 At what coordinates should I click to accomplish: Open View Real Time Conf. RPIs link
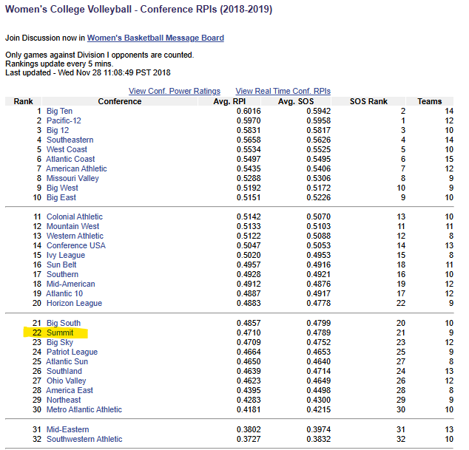click(x=283, y=91)
